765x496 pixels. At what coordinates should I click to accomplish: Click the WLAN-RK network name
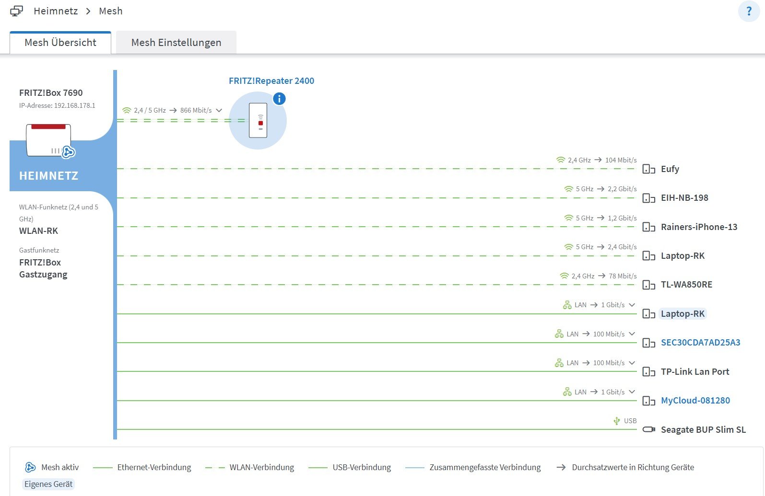tap(38, 231)
